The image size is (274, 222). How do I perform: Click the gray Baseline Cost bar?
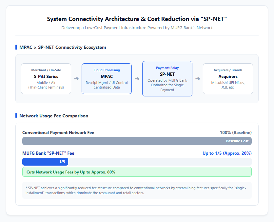coord(137,141)
